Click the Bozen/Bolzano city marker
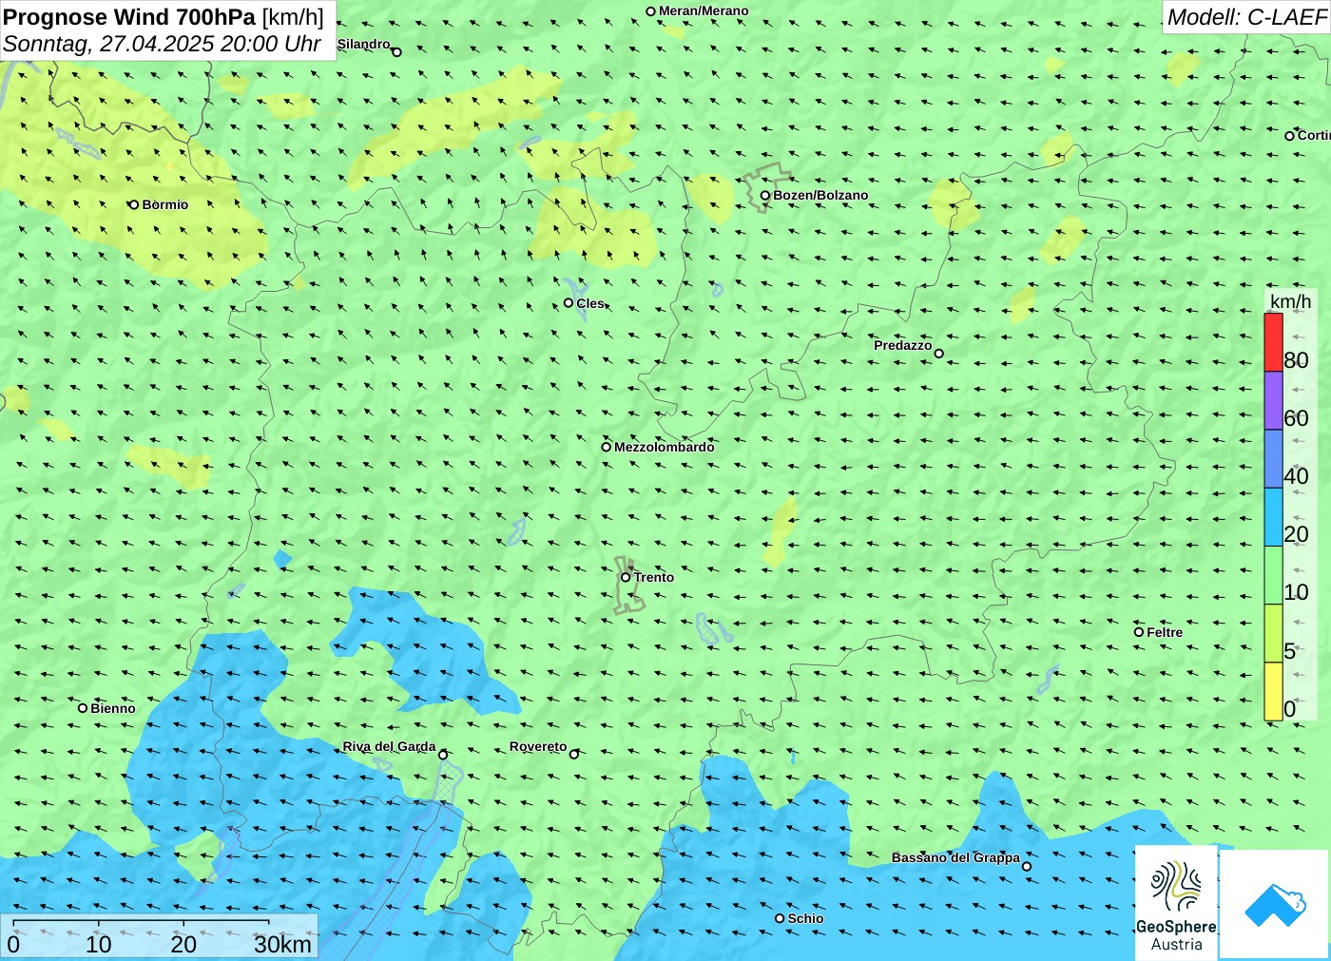The height and width of the screenshot is (961, 1331). tap(764, 196)
